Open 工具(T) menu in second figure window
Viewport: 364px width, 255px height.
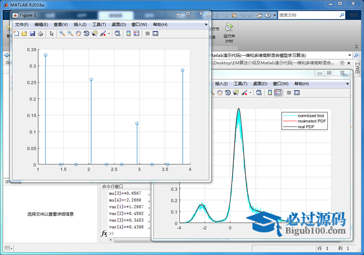coord(240,84)
